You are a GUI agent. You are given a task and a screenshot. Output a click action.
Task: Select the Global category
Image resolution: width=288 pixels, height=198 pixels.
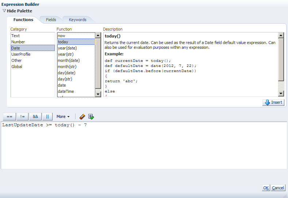pyautogui.click(x=33, y=67)
